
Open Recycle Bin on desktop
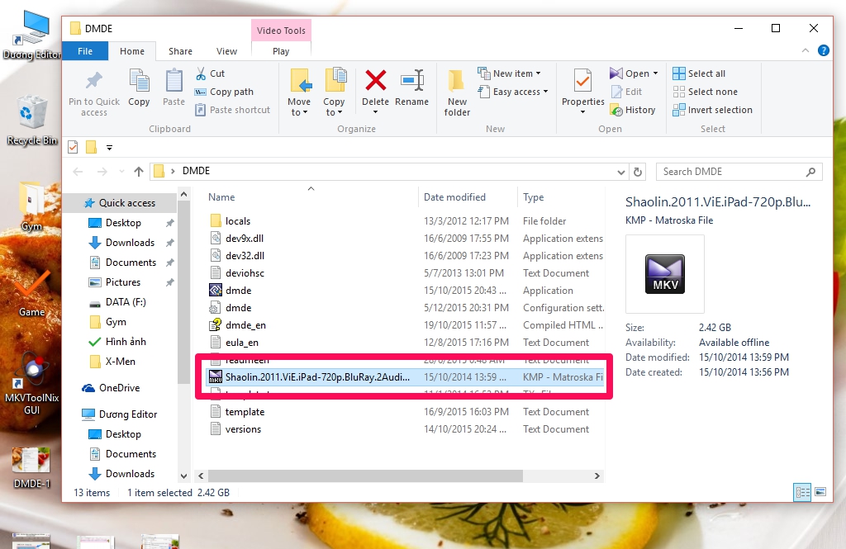[31, 121]
